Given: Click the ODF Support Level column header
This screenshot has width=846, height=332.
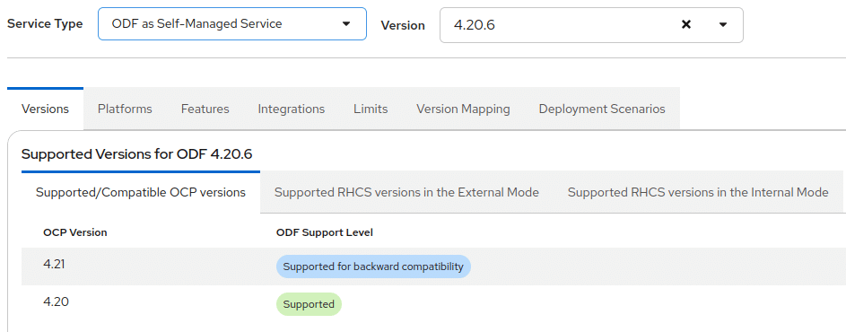Looking at the screenshot, I should tap(325, 232).
